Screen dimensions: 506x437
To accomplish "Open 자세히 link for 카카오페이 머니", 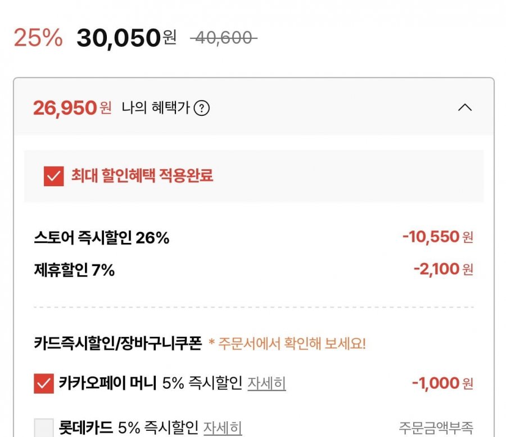I will pos(266,384).
